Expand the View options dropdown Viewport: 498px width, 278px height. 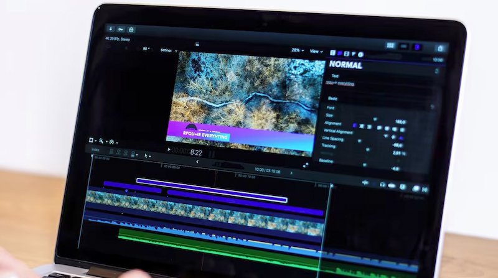316,51
